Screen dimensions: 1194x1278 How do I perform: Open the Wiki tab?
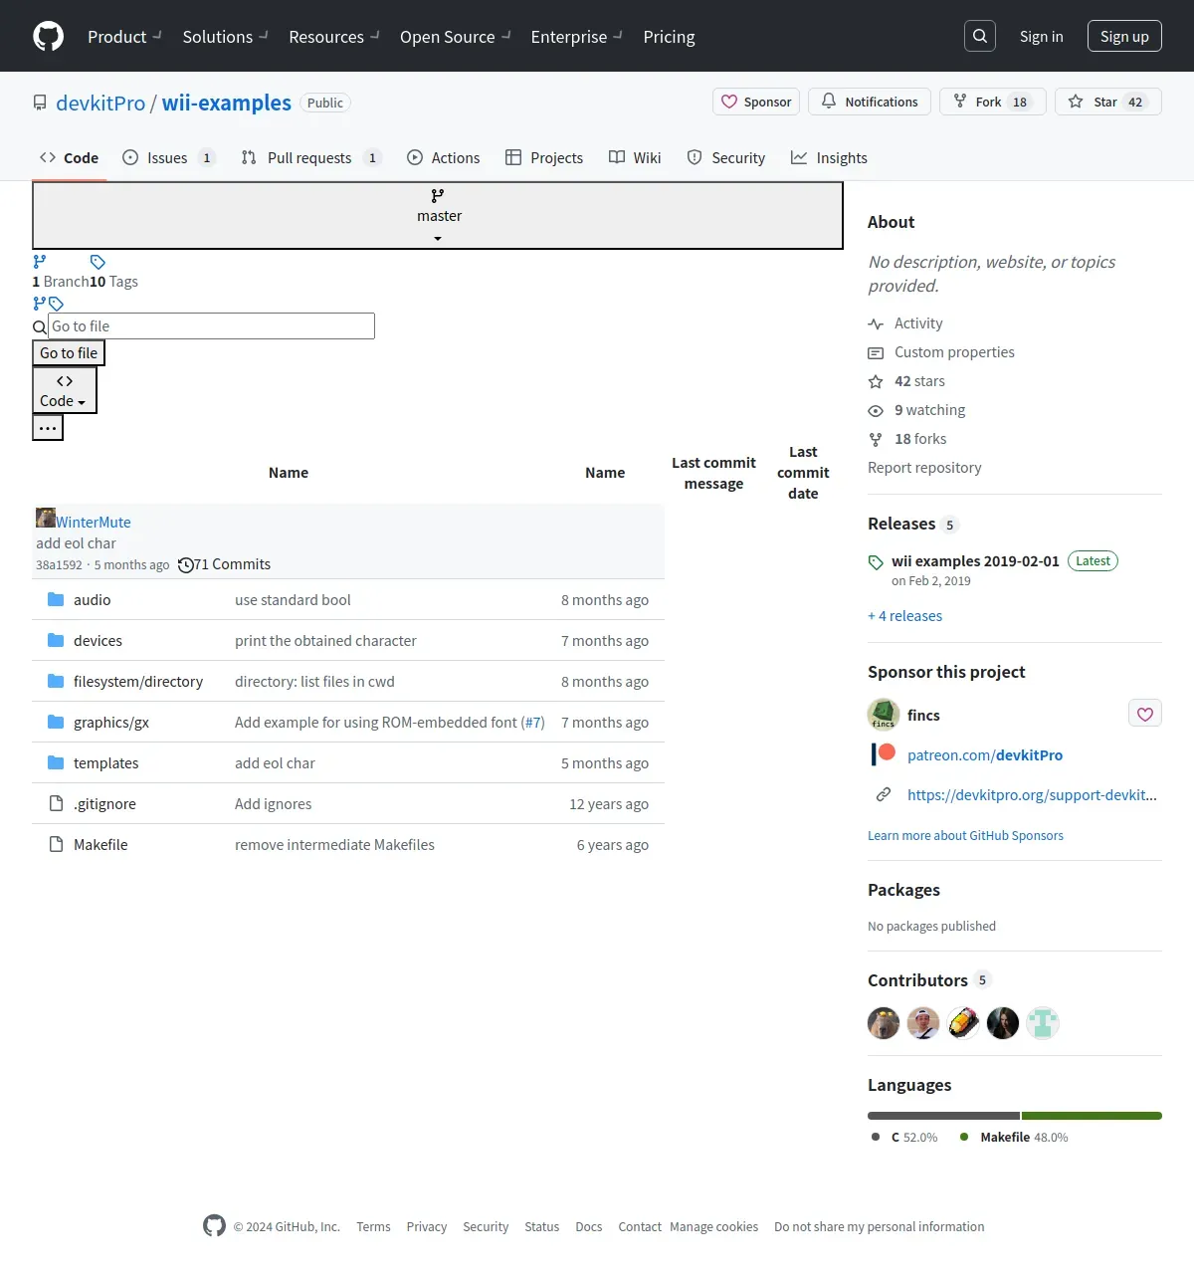point(635,157)
